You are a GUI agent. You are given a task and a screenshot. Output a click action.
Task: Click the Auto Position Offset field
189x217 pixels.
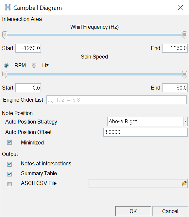pos(146,132)
